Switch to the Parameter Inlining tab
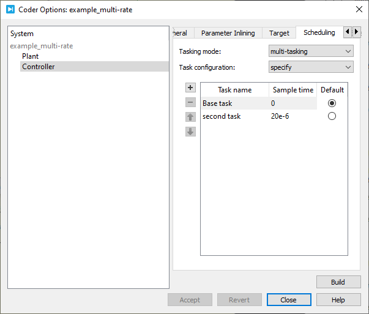Viewport: 369px width, 314px height. click(228, 33)
